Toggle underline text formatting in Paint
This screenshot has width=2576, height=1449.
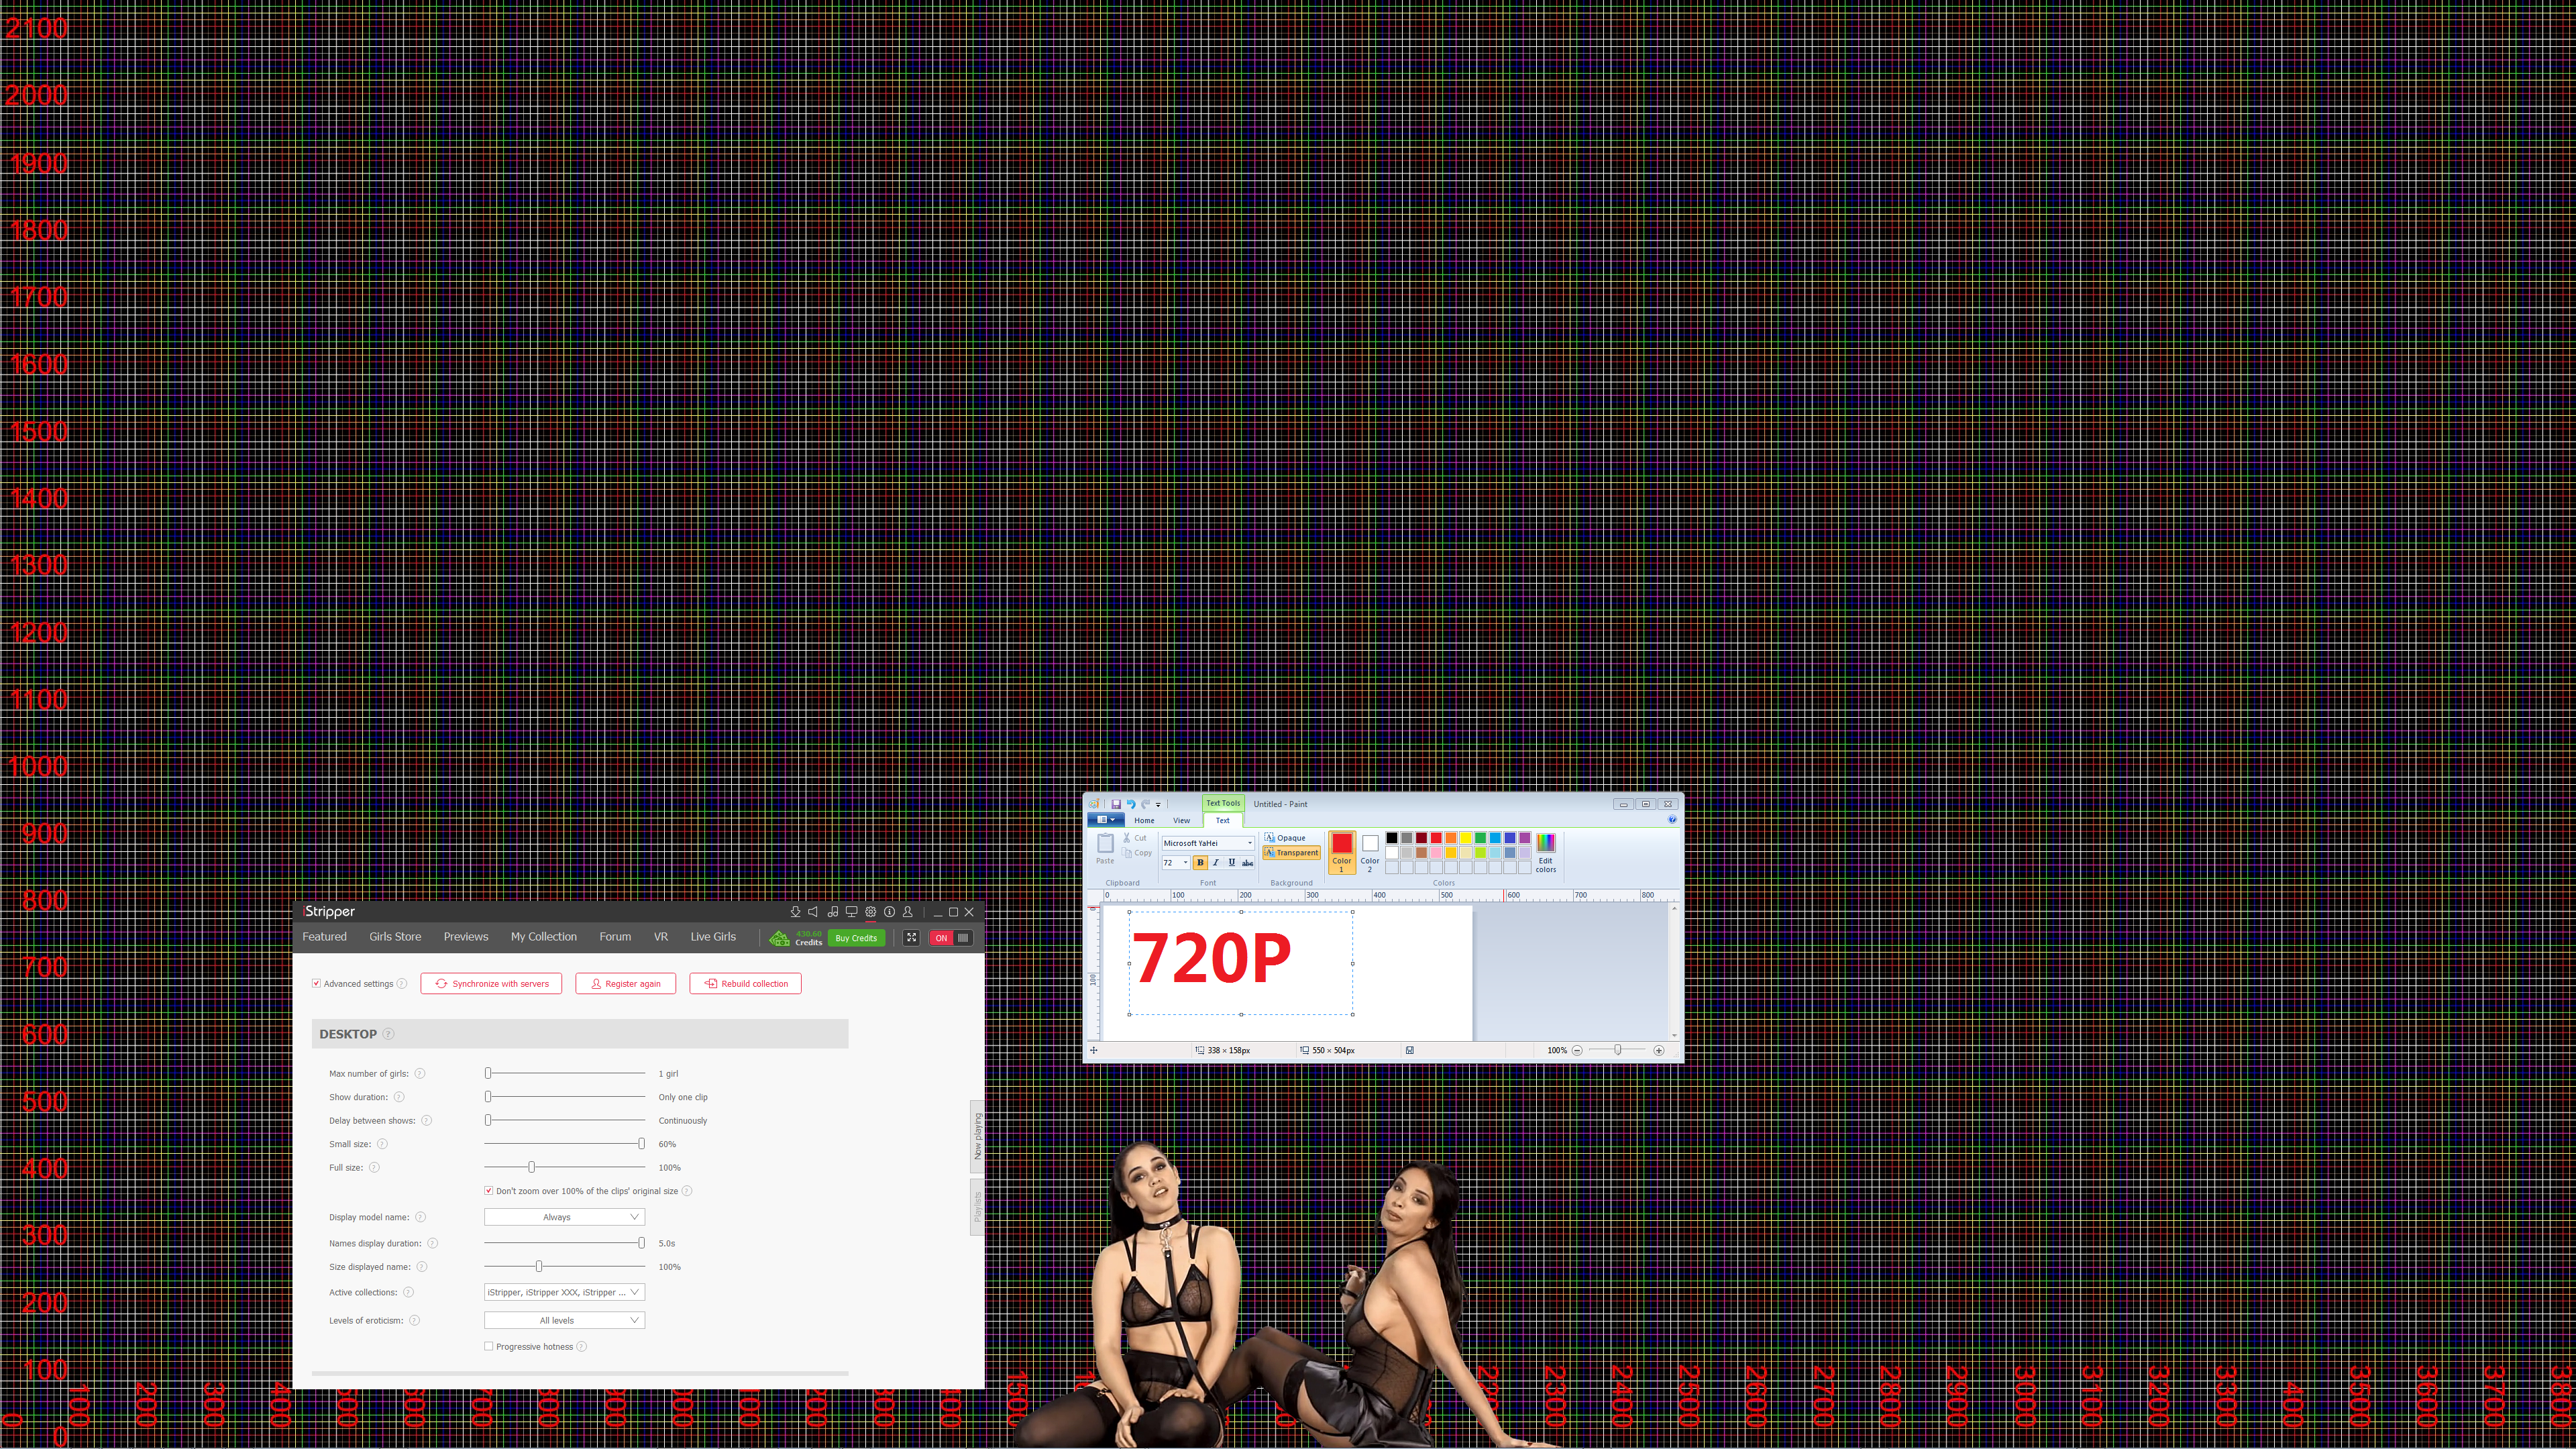(x=1231, y=862)
